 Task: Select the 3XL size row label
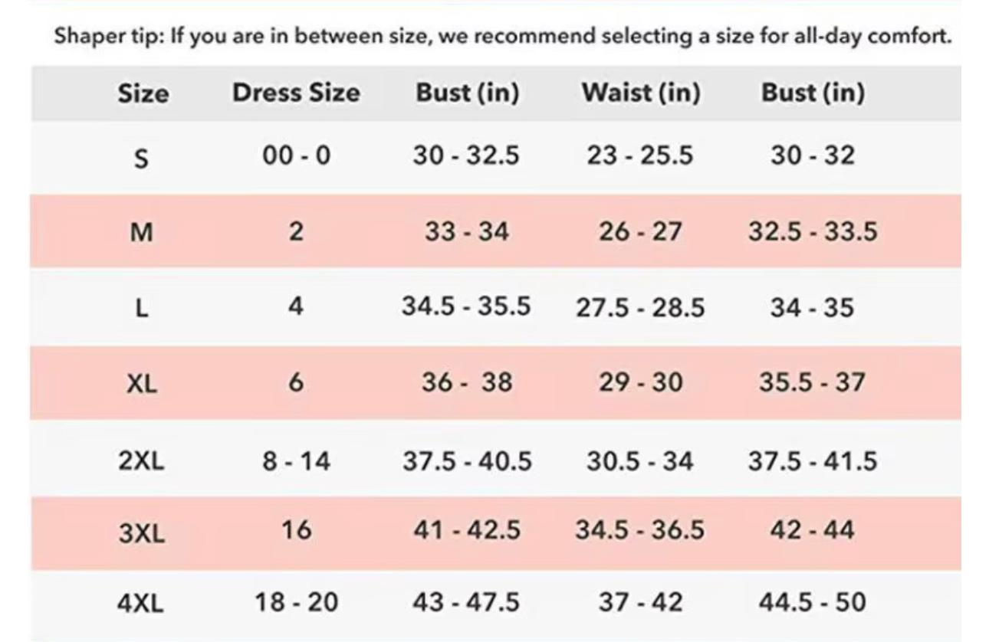coord(141,532)
